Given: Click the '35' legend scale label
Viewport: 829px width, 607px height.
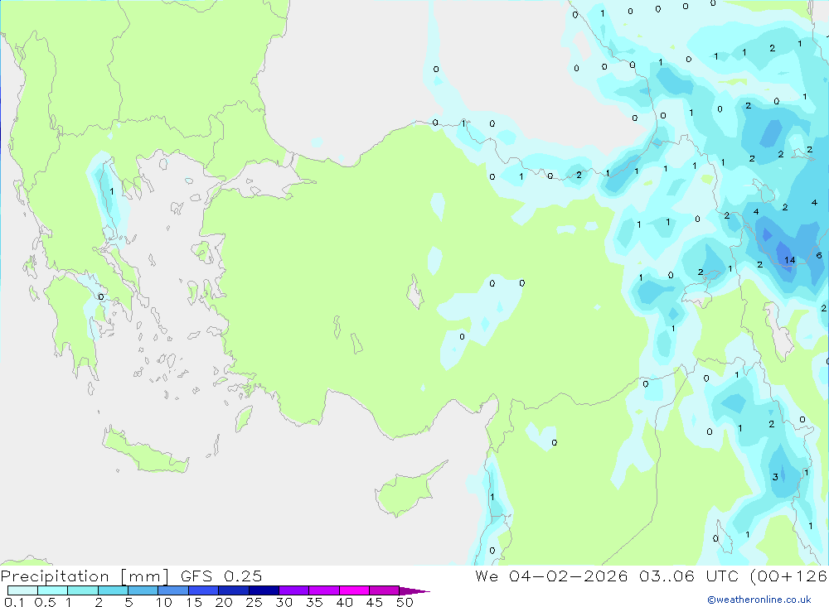Looking at the screenshot, I should click(x=314, y=602).
